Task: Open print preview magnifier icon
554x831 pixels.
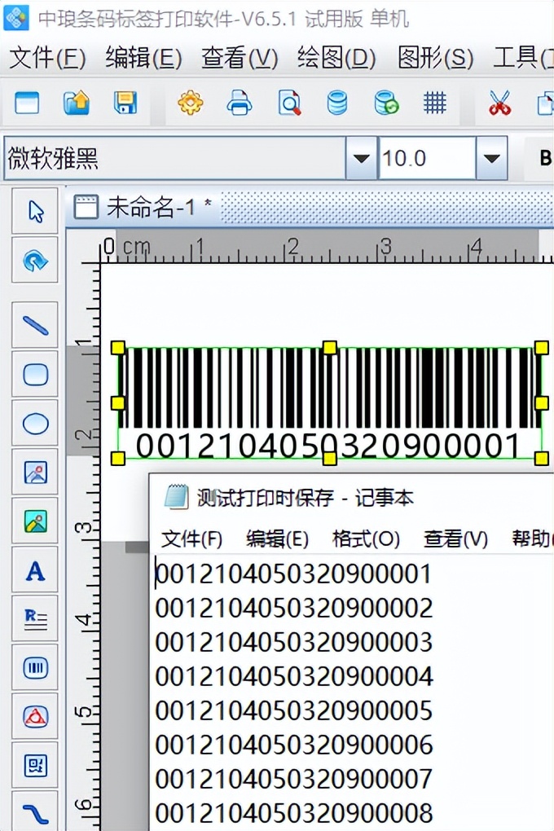Action: [x=289, y=103]
